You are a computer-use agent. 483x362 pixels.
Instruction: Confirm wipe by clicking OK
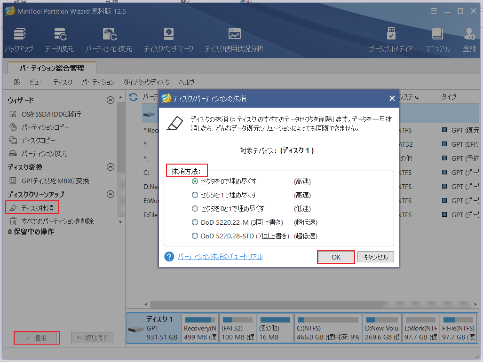(335, 257)
